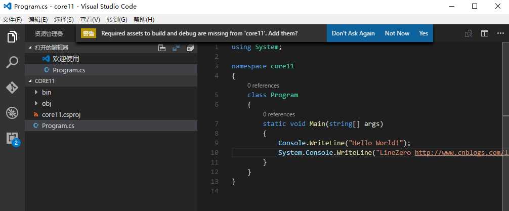
Task: Open the Source Control (Git) view
Action: tap(12, 88)
